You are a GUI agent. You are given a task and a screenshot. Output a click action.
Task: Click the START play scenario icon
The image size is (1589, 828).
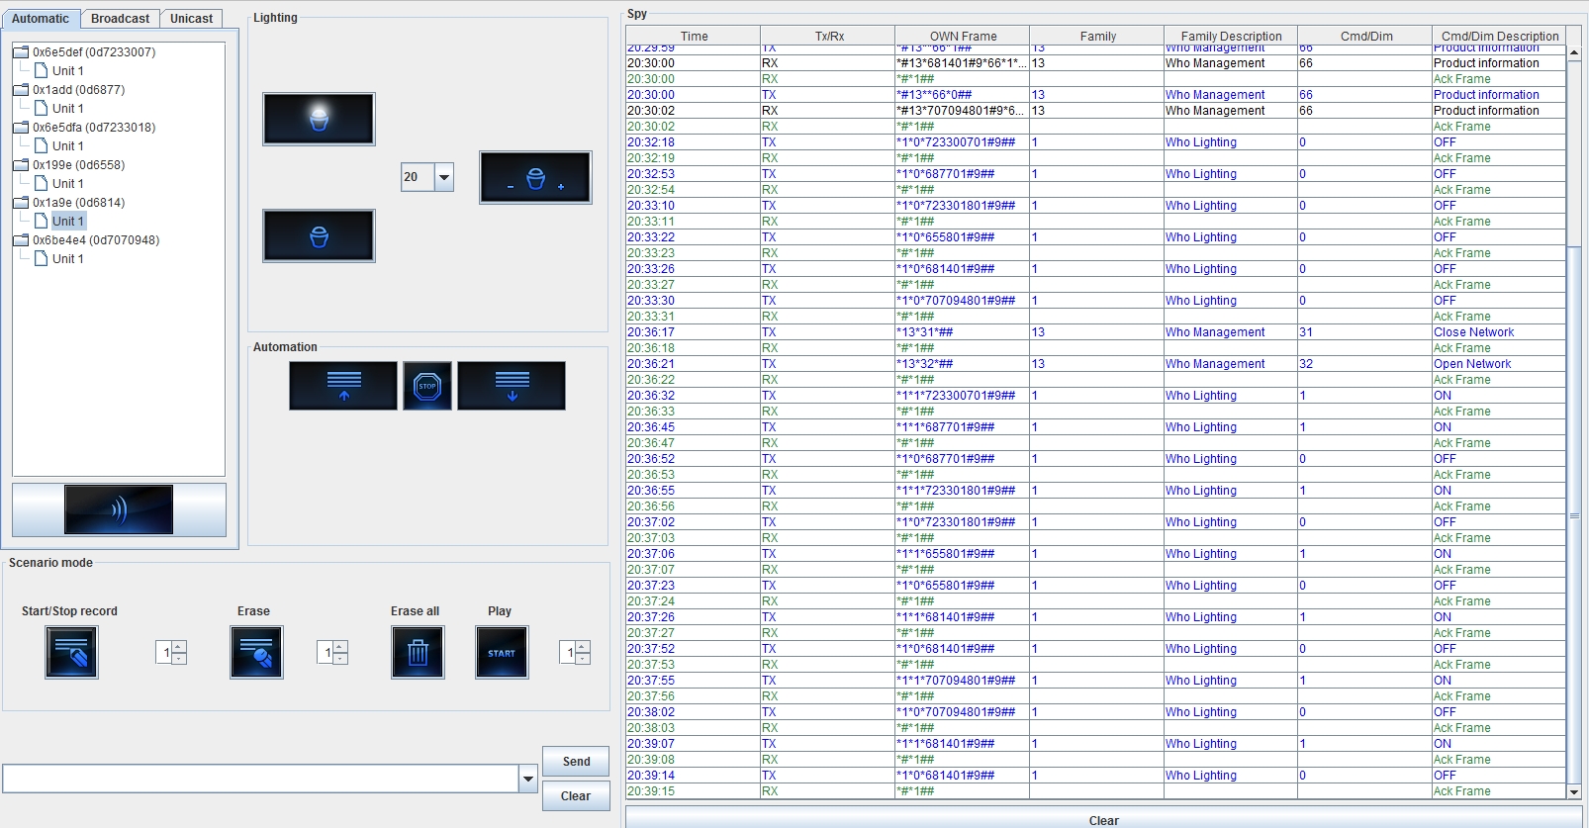(x=502, y=652)
